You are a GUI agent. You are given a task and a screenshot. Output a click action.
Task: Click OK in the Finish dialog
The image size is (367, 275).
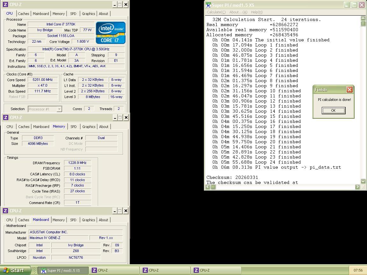pyautogui.click(x=333, y=110)
